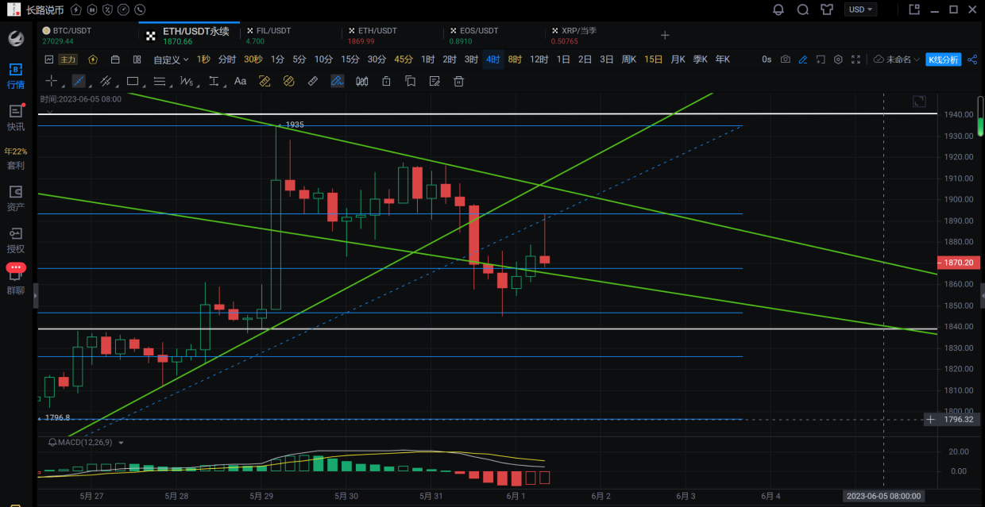Toggle fullscreen chart view

click(856, 60)
